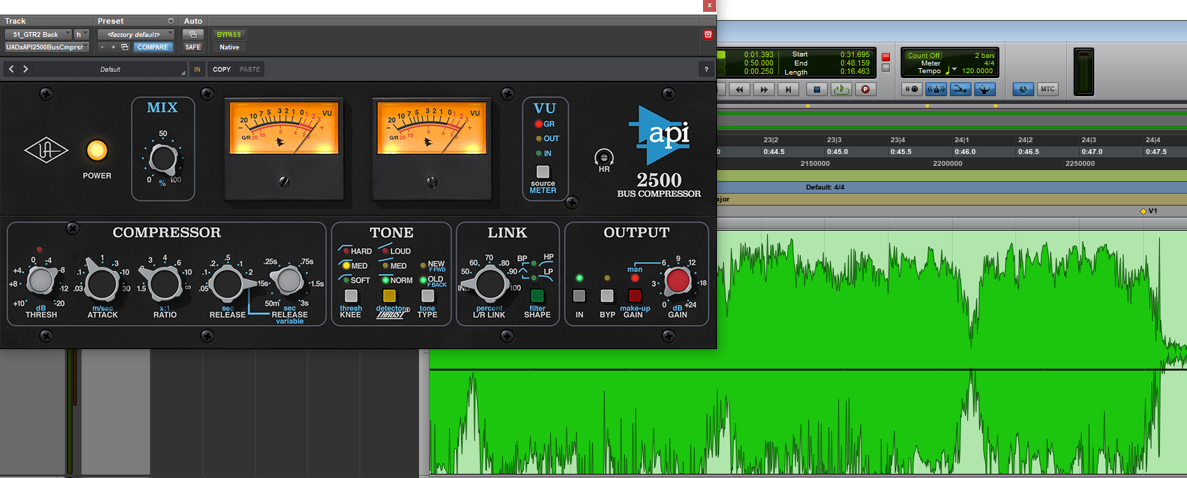This screenshot has height=478, width=1187.
Task: Toggle the Wait for Note button
Action: pyautogui.click(x=912, y=89)
